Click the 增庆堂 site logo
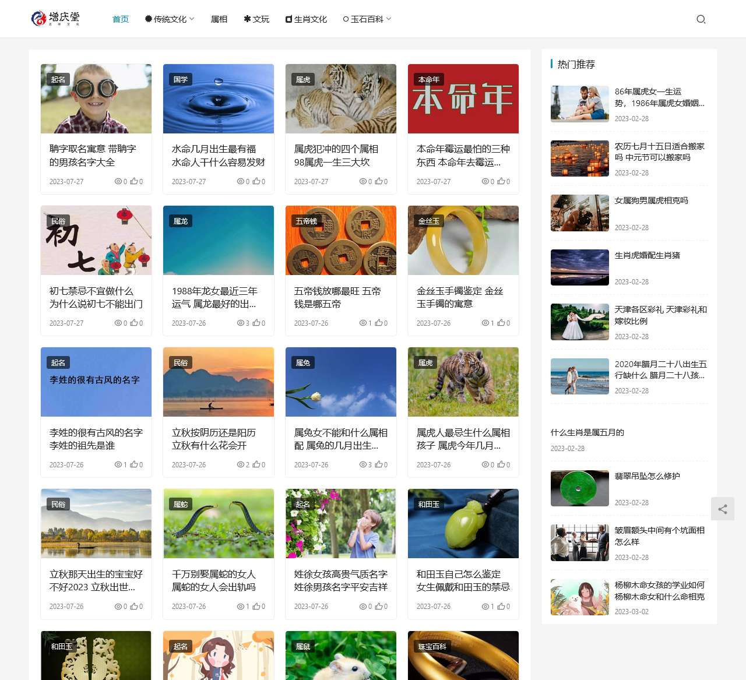This screenshot has height=680, width=746. pos(55,19)
